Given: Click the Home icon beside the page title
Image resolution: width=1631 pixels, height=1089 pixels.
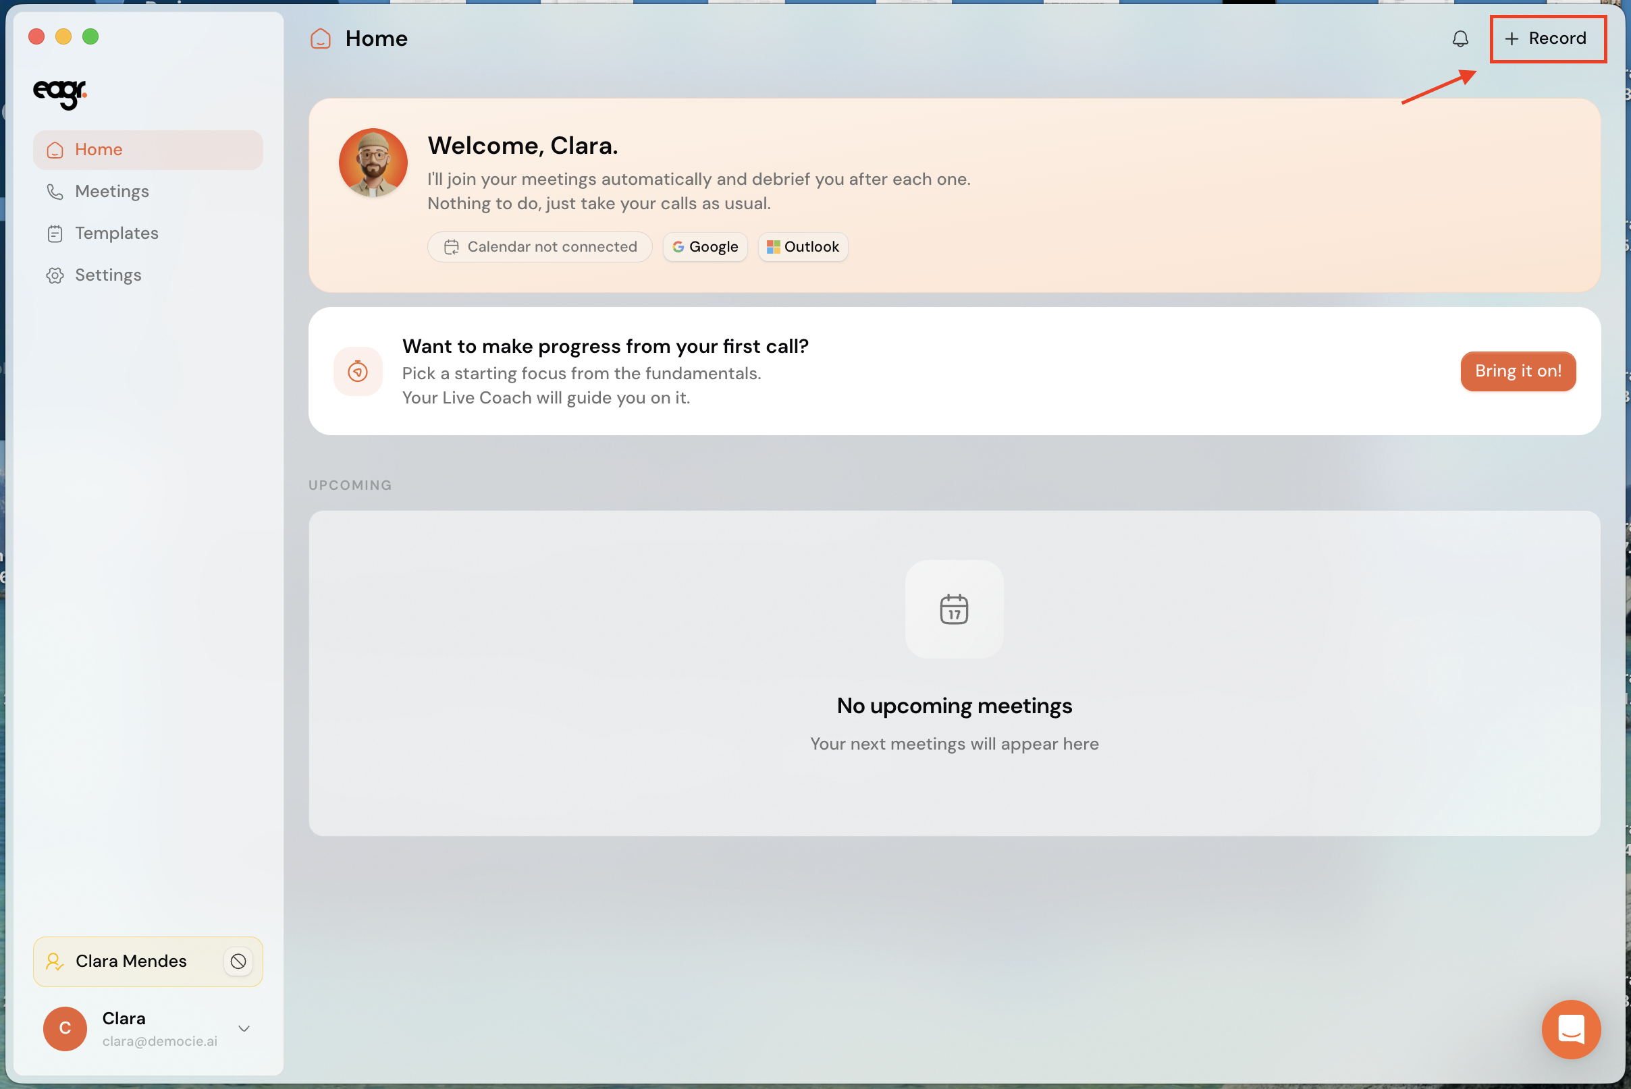Looking at the screenshot, I should pos(321,39).
